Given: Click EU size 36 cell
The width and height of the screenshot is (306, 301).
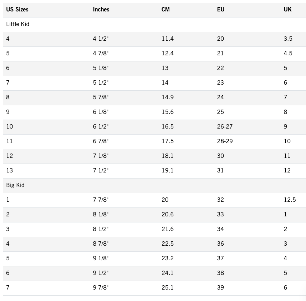Looking at the screenshot, I should (220, 244).
